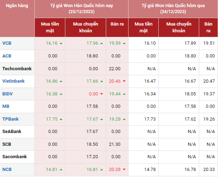Click the green up arrow beside Vietinbank 17.66

(x=102, y=81)
